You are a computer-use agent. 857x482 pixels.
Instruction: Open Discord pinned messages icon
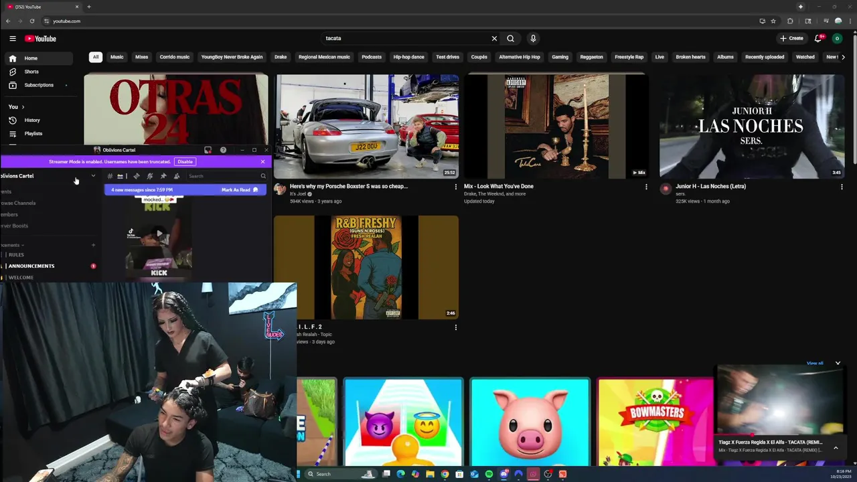[x=163, y=176]
